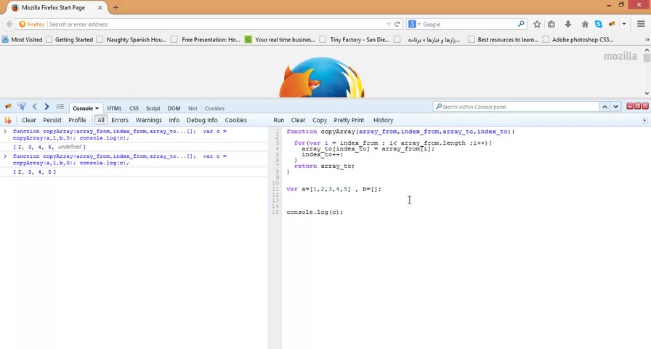Open the Firefox hamburger menu

(641, 24)
